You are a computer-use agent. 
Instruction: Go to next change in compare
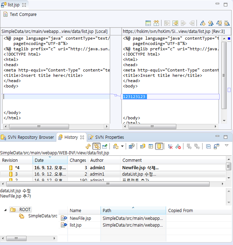[219, 23]
